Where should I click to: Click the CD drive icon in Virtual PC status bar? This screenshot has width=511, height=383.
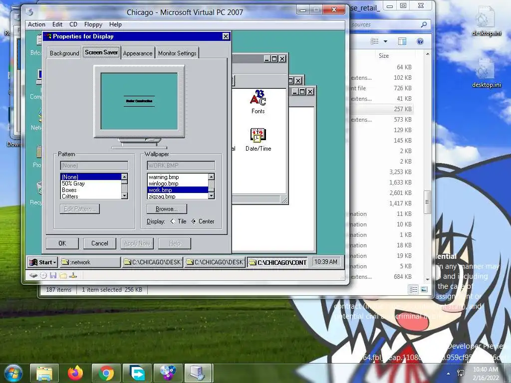pyautogui.click(x=43, y=275)
